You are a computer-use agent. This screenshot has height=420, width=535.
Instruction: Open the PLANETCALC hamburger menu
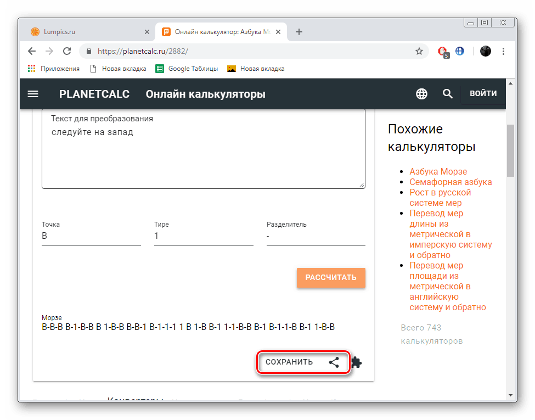[33, 94]
